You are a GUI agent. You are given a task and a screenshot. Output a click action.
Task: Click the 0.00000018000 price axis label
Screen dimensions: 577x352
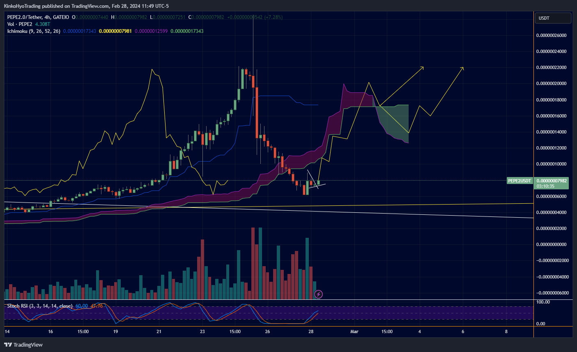coord(552,100)
